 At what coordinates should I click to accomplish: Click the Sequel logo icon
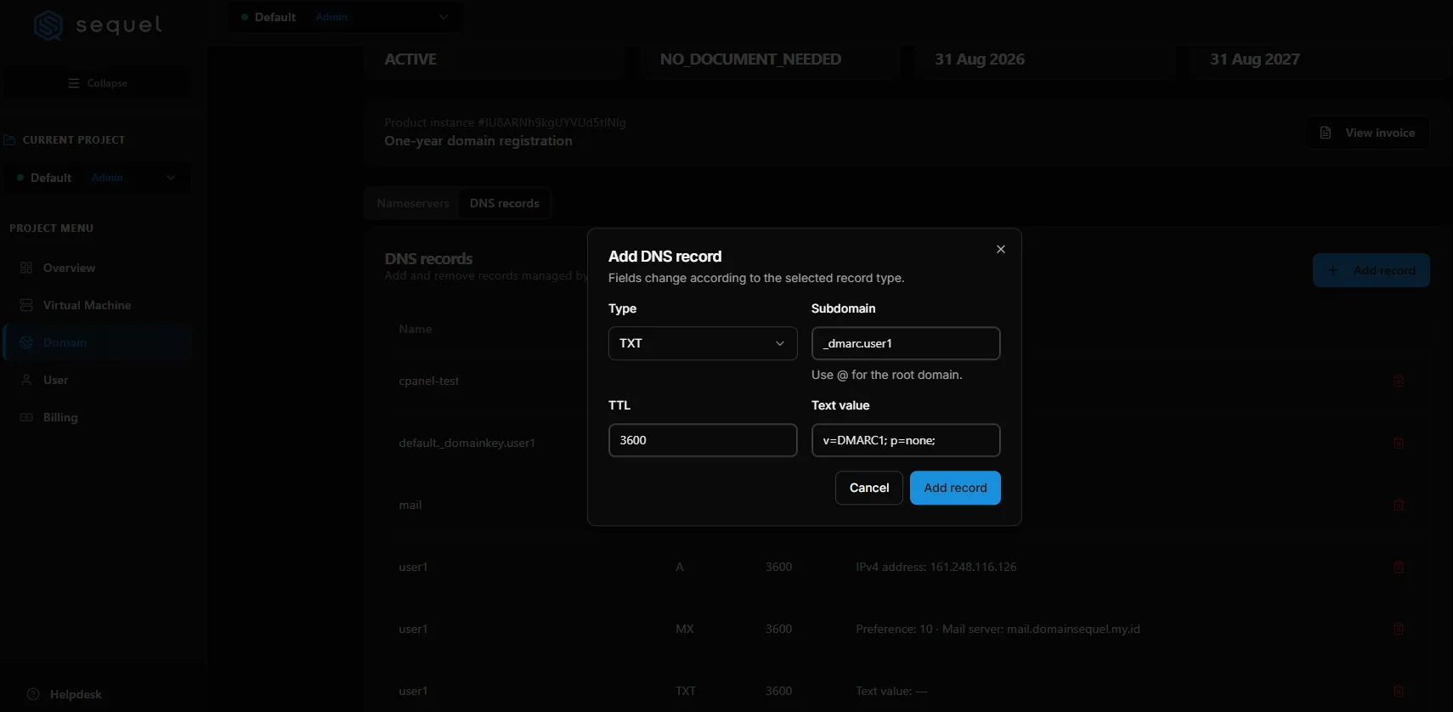(x=48, y=25)
